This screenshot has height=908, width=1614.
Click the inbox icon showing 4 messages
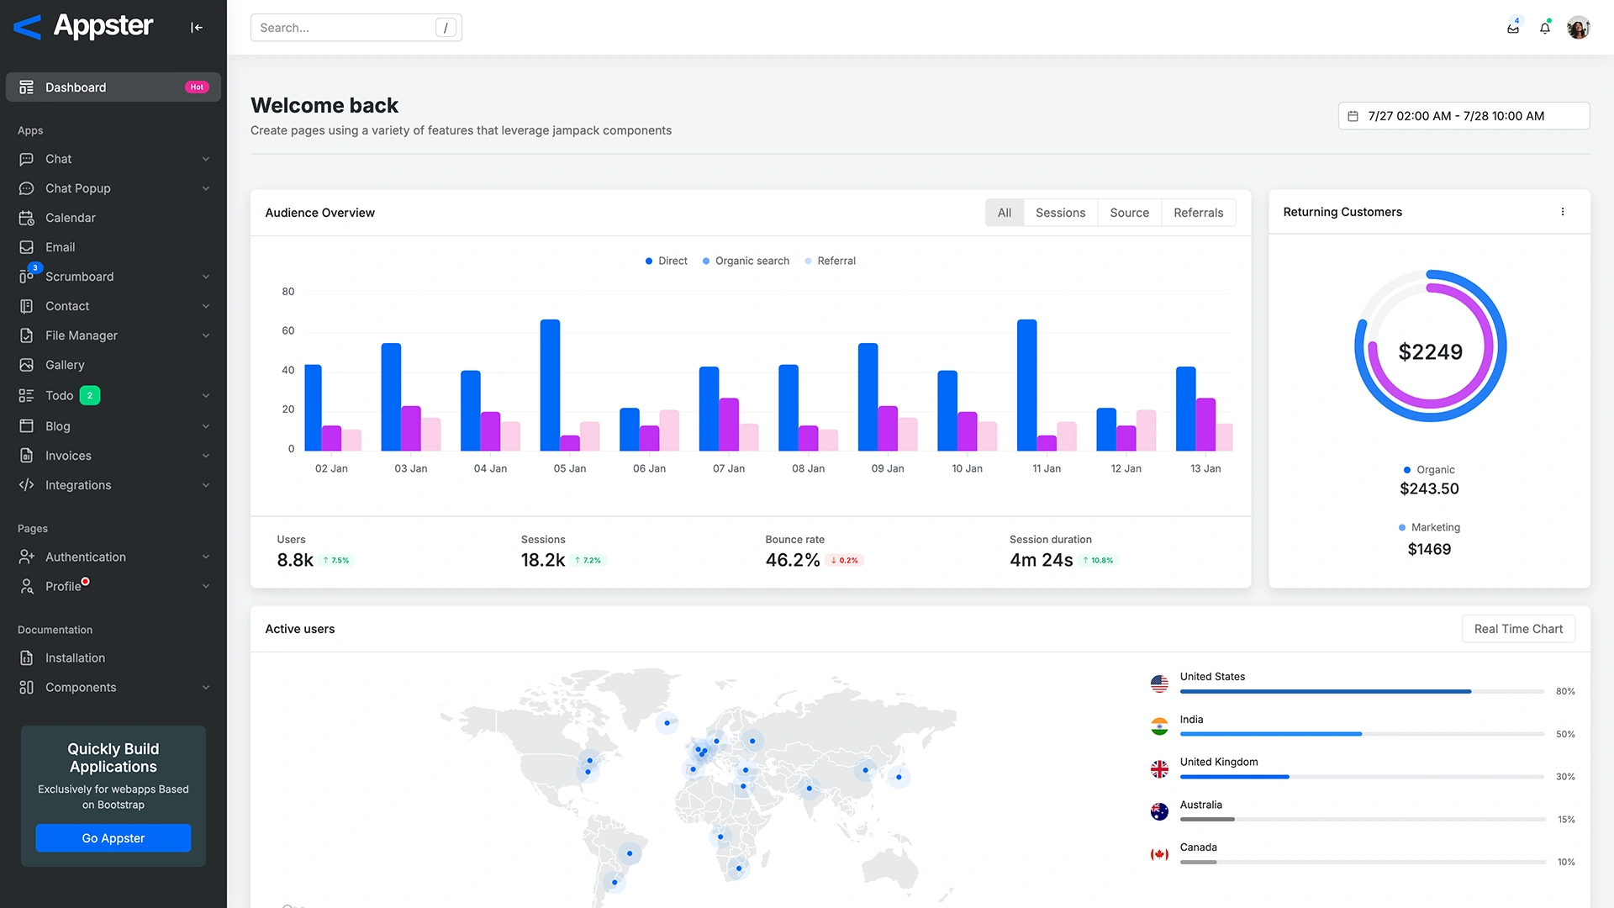[x=1512, y=28]
